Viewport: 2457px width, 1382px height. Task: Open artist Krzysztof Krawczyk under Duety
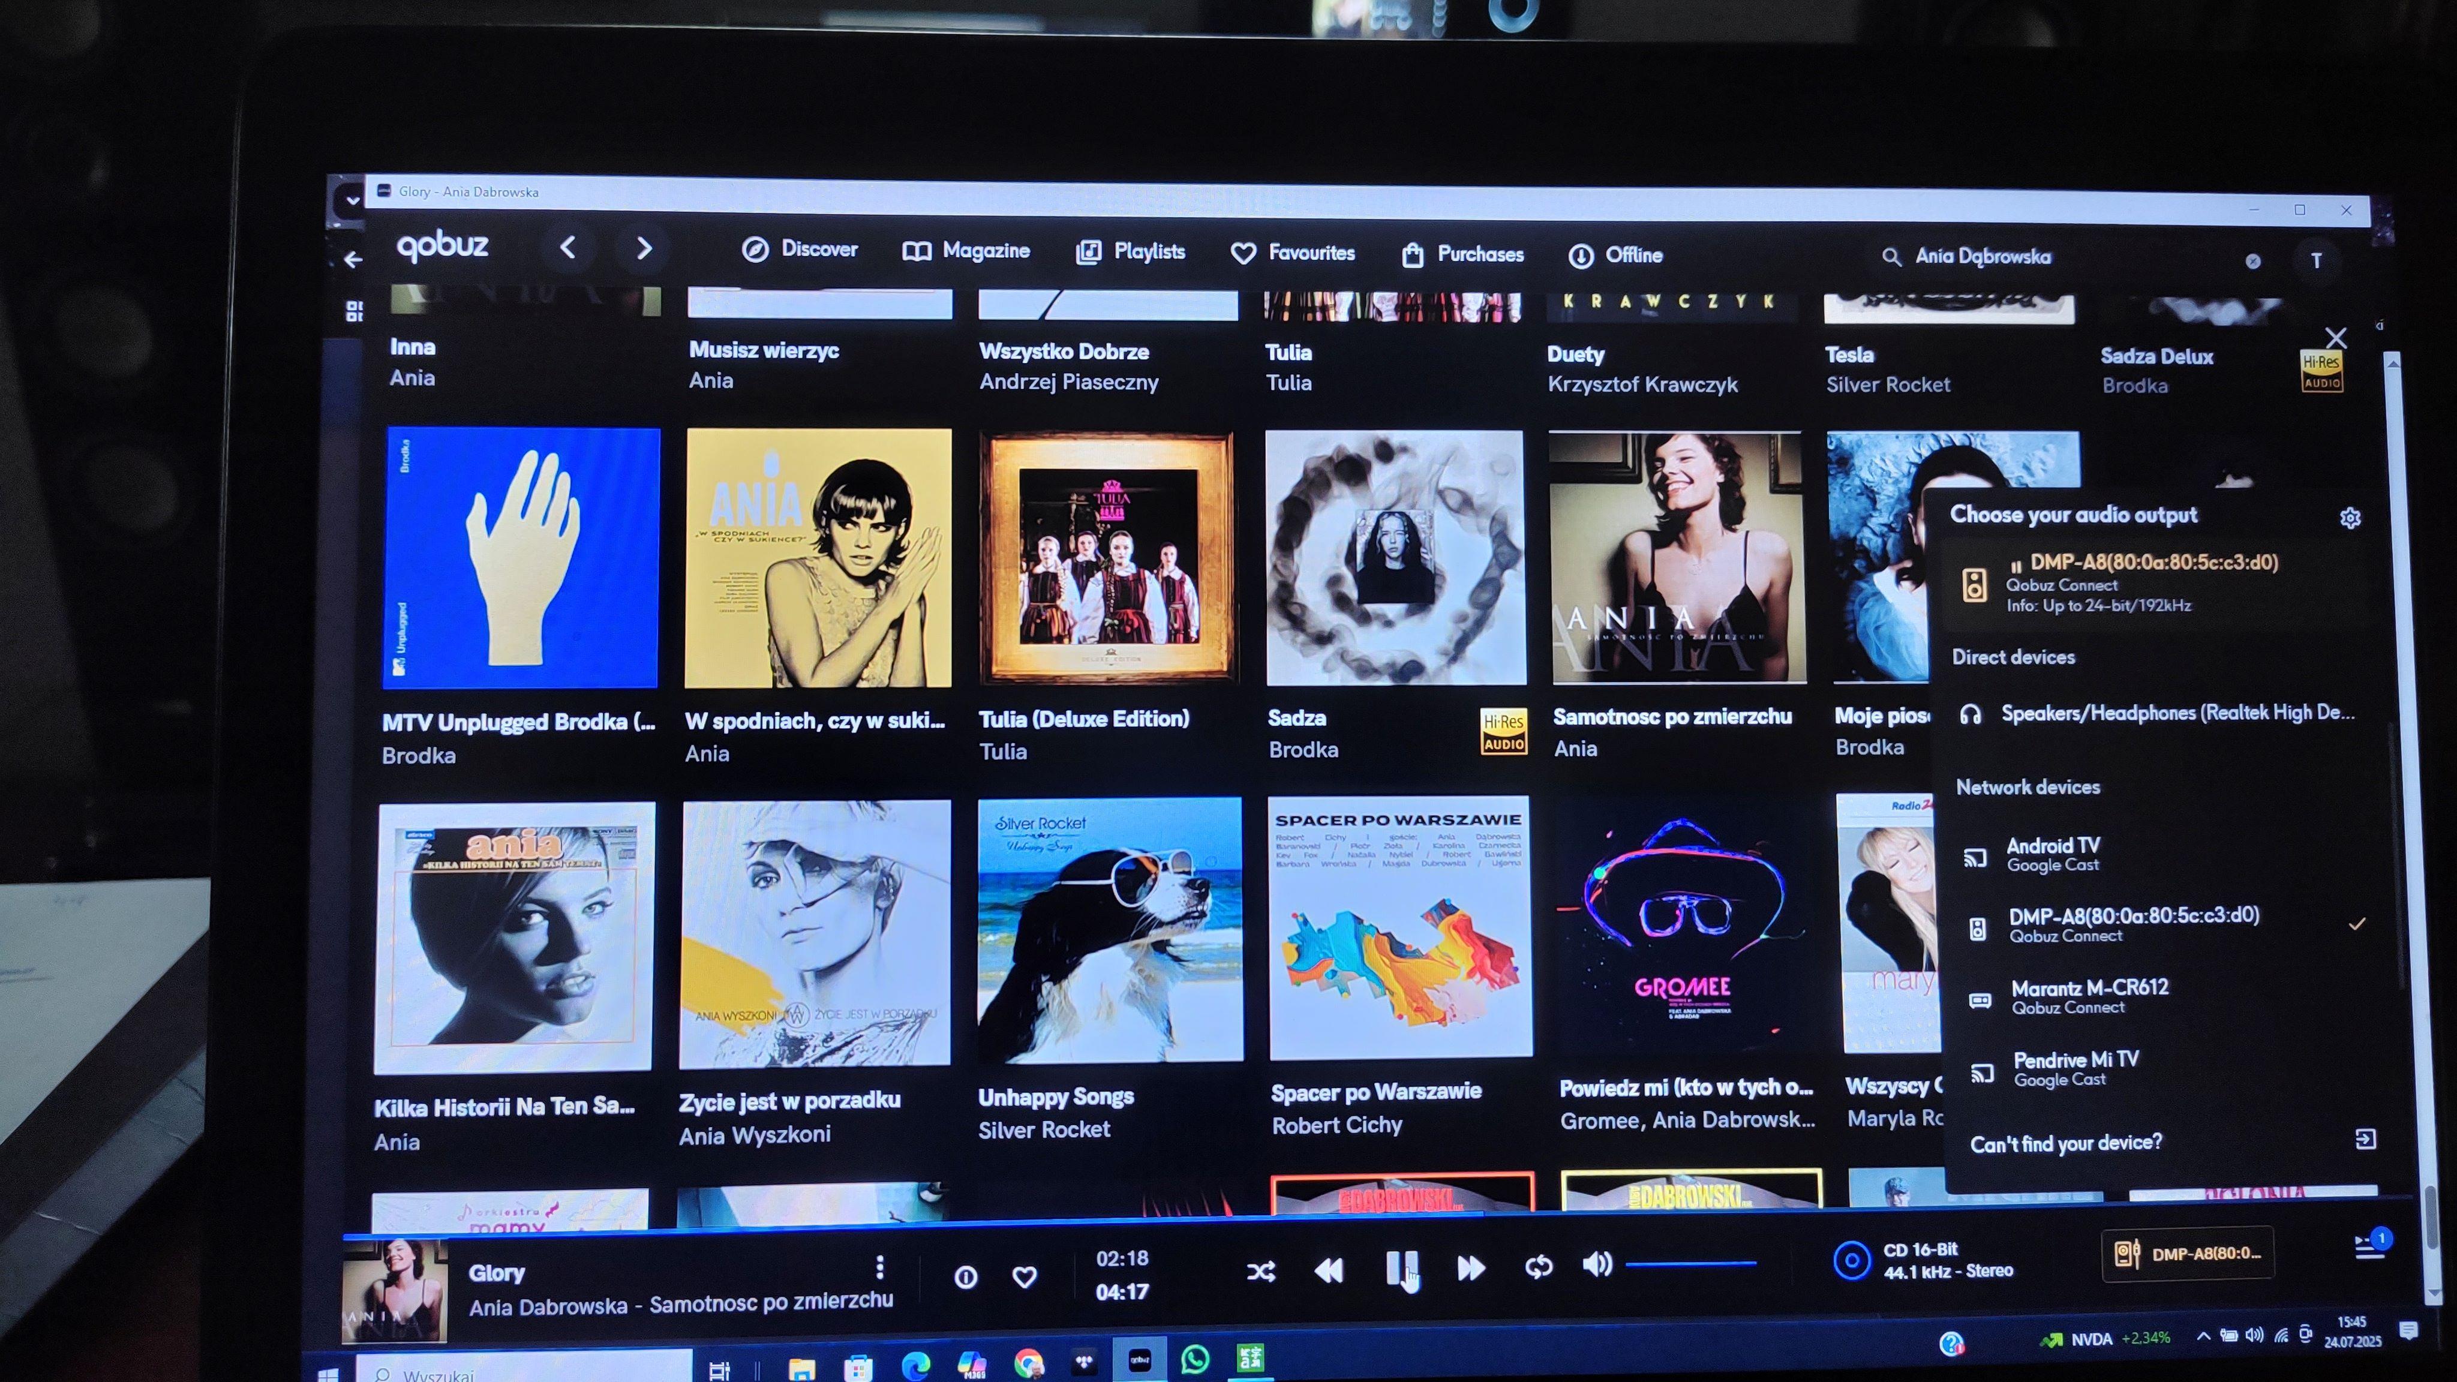point(1642,384)
